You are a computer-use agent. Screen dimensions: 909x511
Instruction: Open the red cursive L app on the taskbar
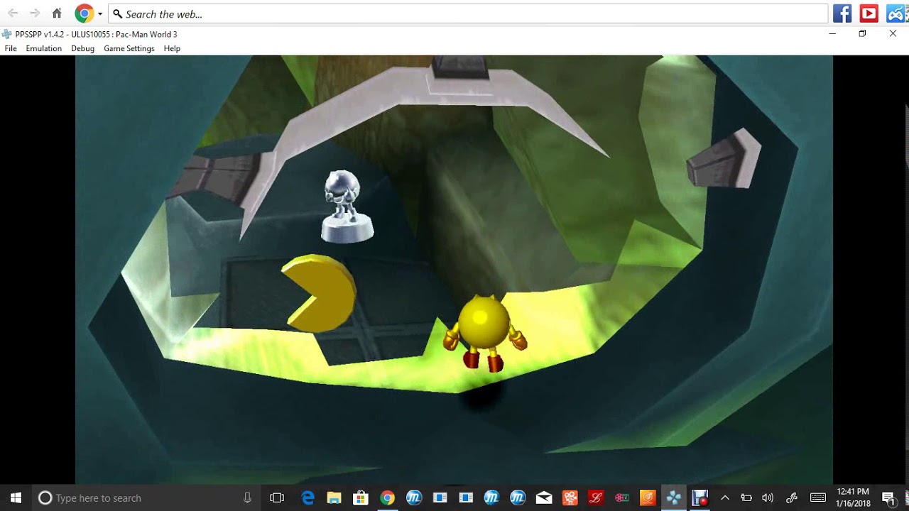coord(597,498)
